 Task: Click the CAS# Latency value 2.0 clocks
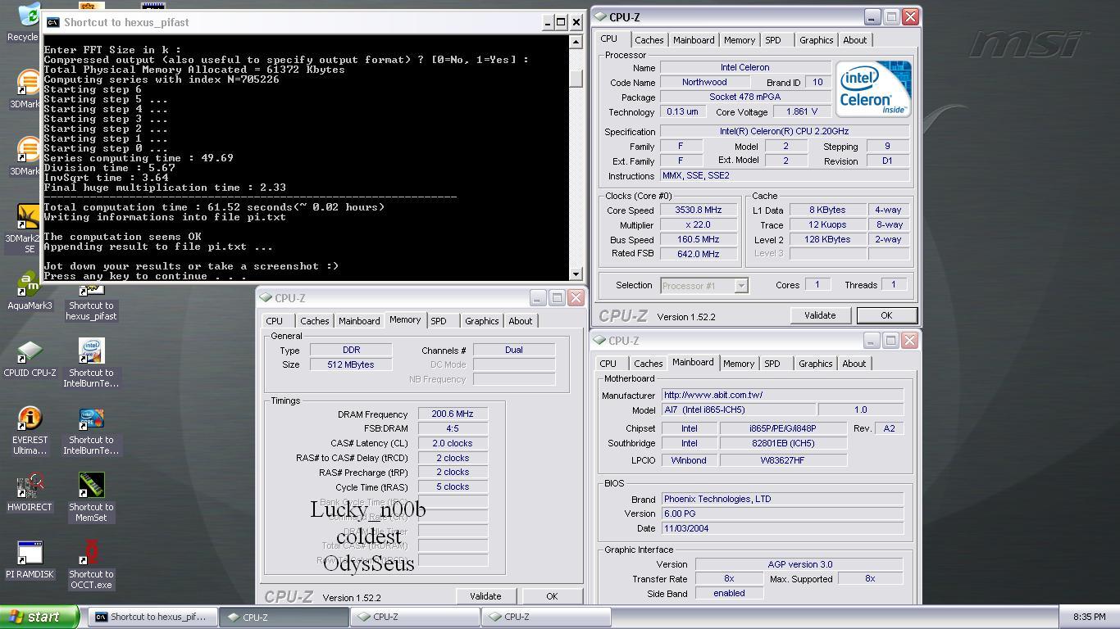453,444
